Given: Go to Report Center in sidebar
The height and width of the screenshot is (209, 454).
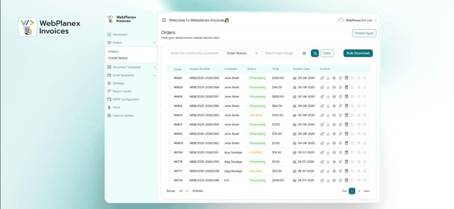Looking at the screenshot, I should (122, 91).
